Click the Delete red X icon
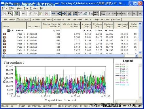Image resolution: width=144 pixels, height=109 pixels. 47,14
